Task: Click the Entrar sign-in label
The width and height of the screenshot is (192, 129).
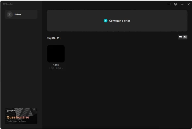Action: 18,14
